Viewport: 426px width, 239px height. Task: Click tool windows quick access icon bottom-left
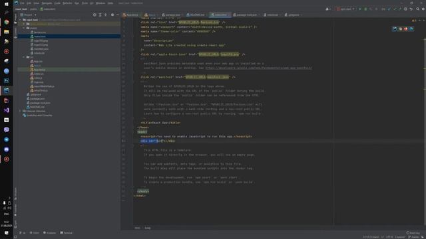(x=15, y=237)
